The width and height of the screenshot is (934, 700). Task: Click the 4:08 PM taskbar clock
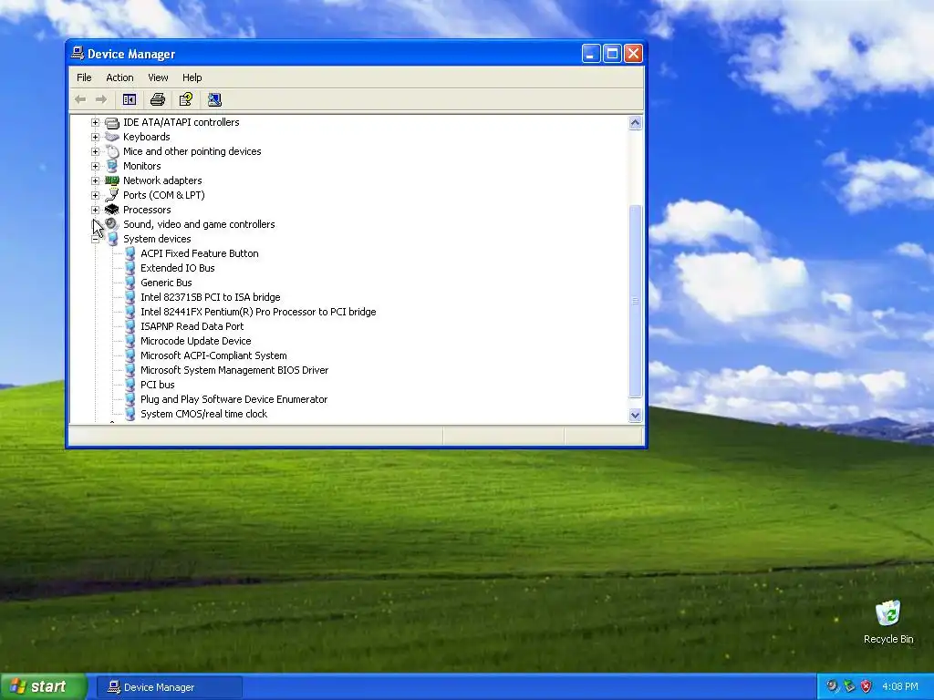(x=900, y=686)
